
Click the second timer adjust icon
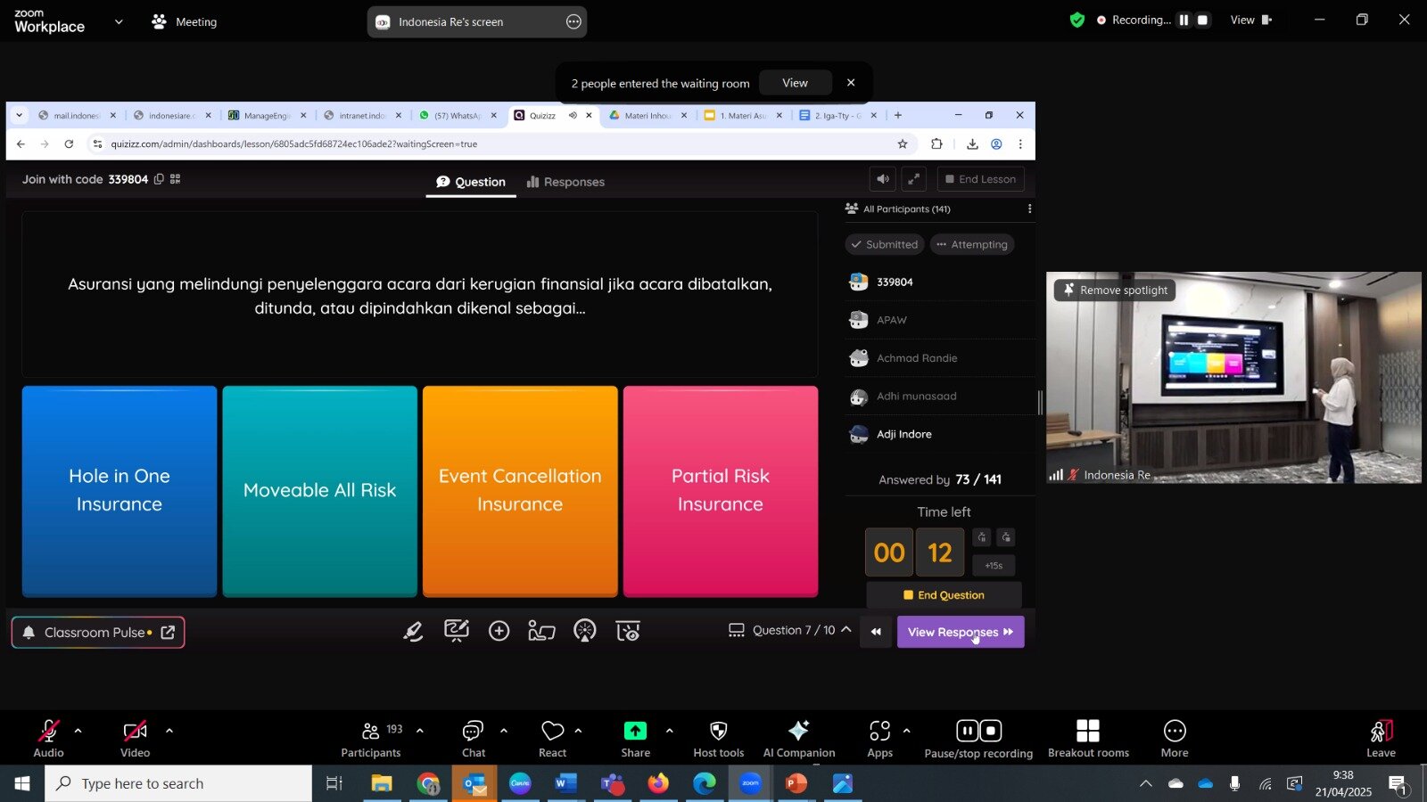click(x=1006, y=537)
